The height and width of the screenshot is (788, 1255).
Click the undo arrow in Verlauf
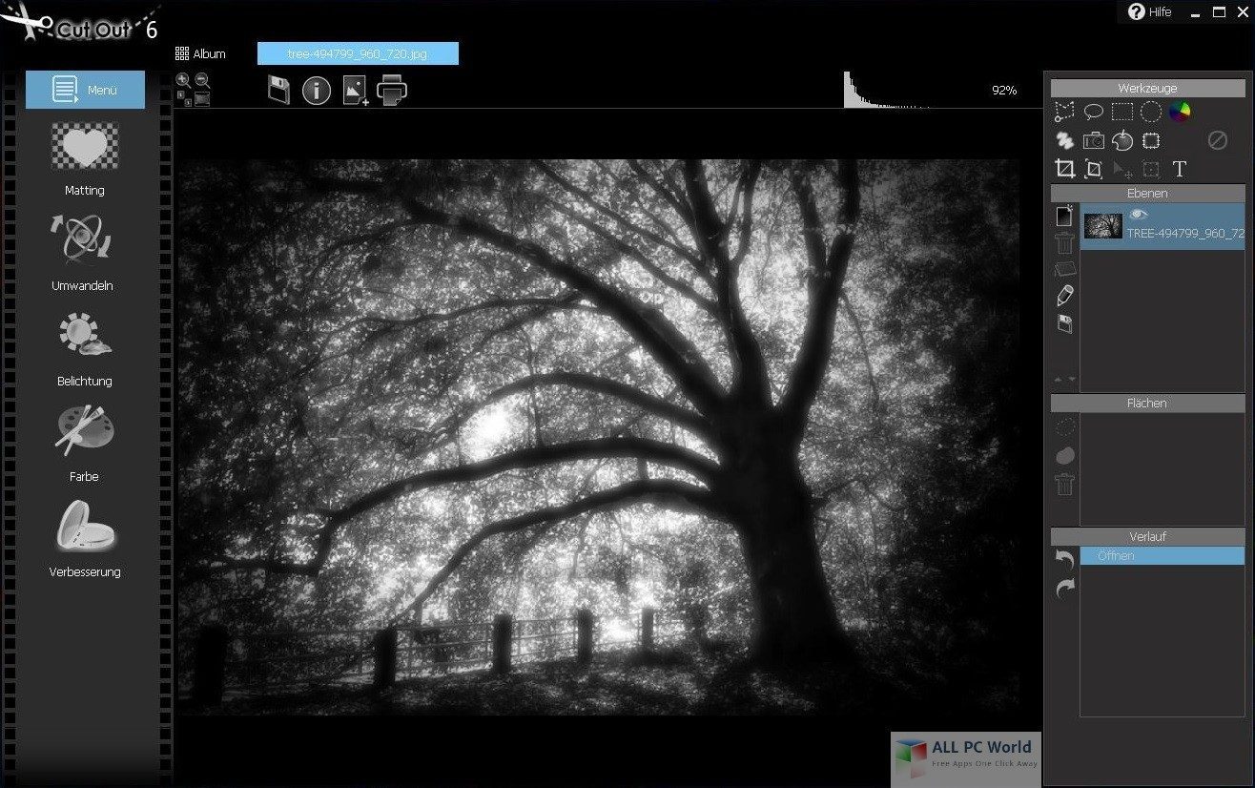(x=1064, y=560)
